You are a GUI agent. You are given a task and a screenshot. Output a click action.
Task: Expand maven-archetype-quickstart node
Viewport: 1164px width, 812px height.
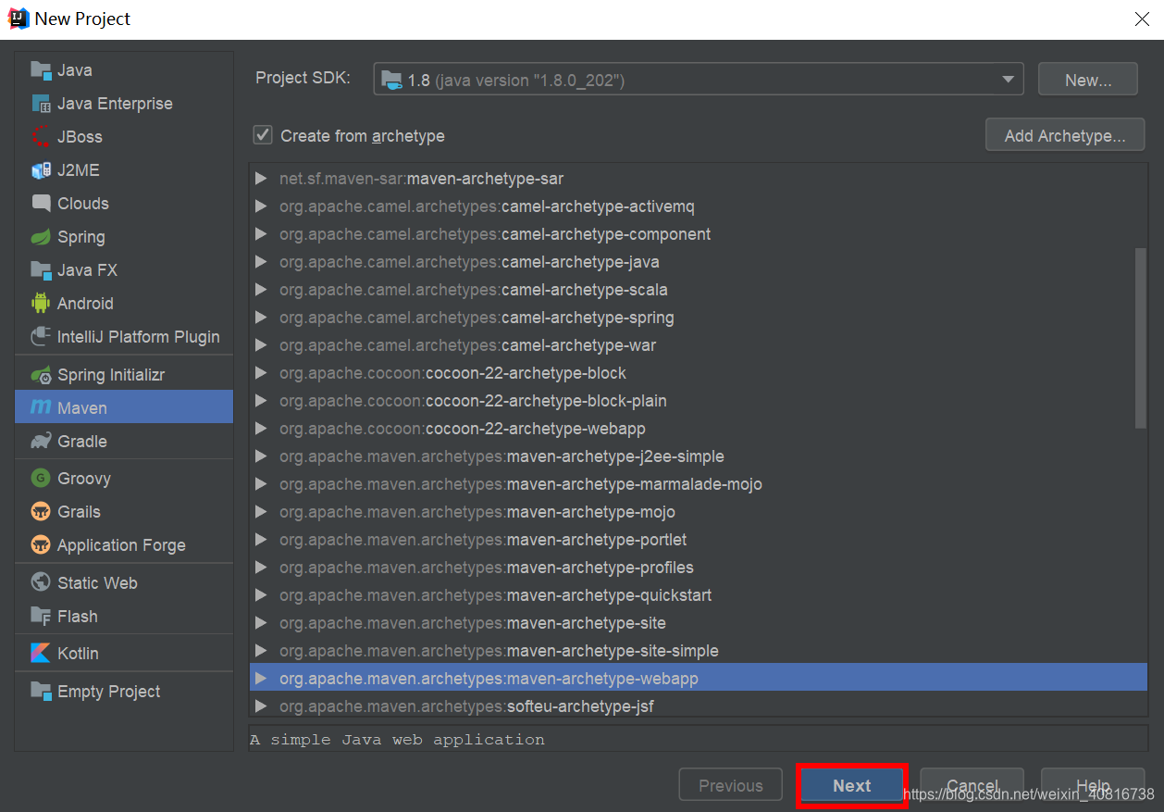(x=261, y=595)
